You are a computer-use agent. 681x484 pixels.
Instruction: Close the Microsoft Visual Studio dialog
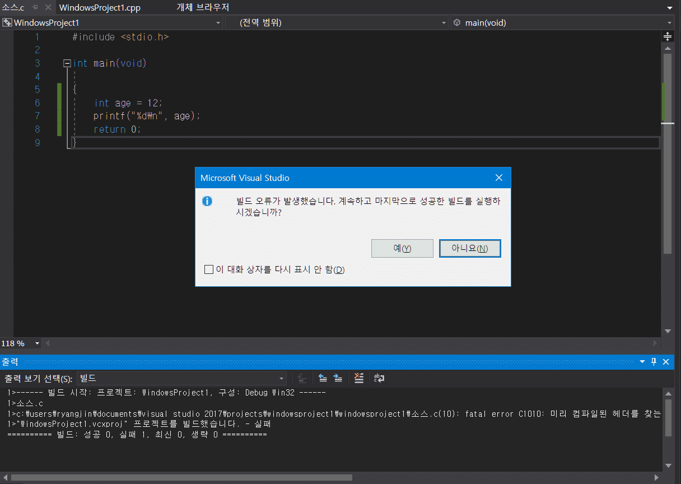click(x=499, y=178)
